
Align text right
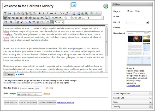pyautogui.click(x=13, y=18)
